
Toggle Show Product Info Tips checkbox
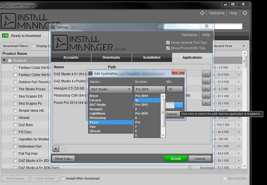point(168,48)
